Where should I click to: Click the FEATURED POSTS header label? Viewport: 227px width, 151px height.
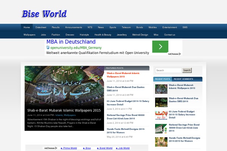pyautogui.click(x=115, y=68)
